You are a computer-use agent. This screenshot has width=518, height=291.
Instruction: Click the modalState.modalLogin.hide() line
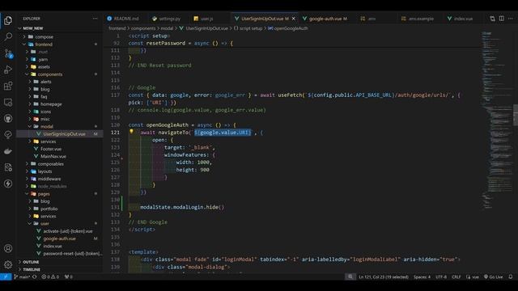tap(182, 207)
